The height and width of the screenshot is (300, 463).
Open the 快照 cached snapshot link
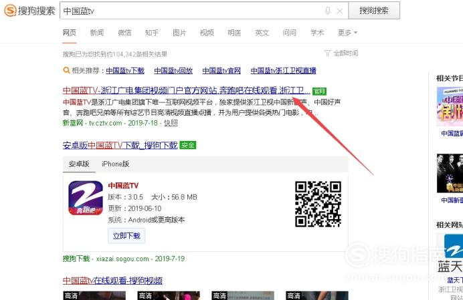(171, 123)
